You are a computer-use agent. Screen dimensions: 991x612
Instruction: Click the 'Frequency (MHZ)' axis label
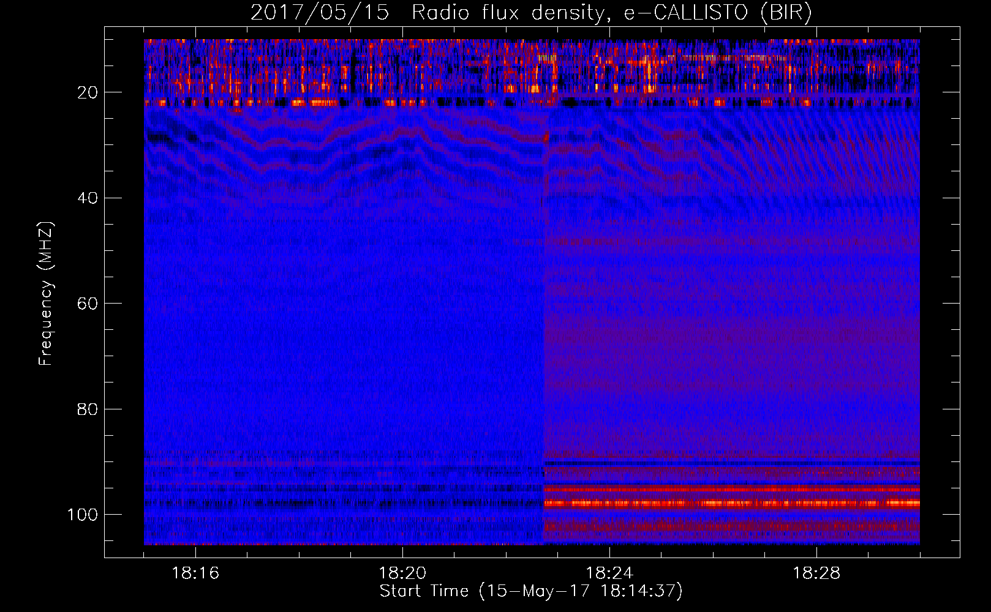pyautogui.click(x=46, y=293)
